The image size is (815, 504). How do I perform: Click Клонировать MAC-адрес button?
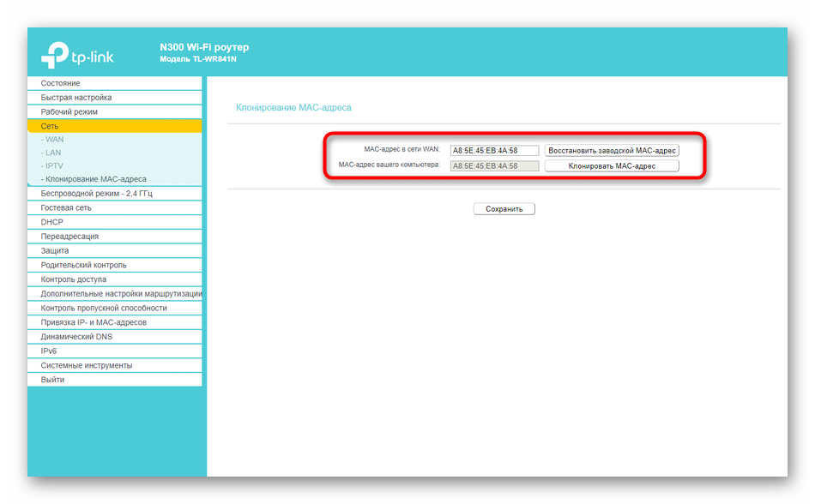coord(612,166)
